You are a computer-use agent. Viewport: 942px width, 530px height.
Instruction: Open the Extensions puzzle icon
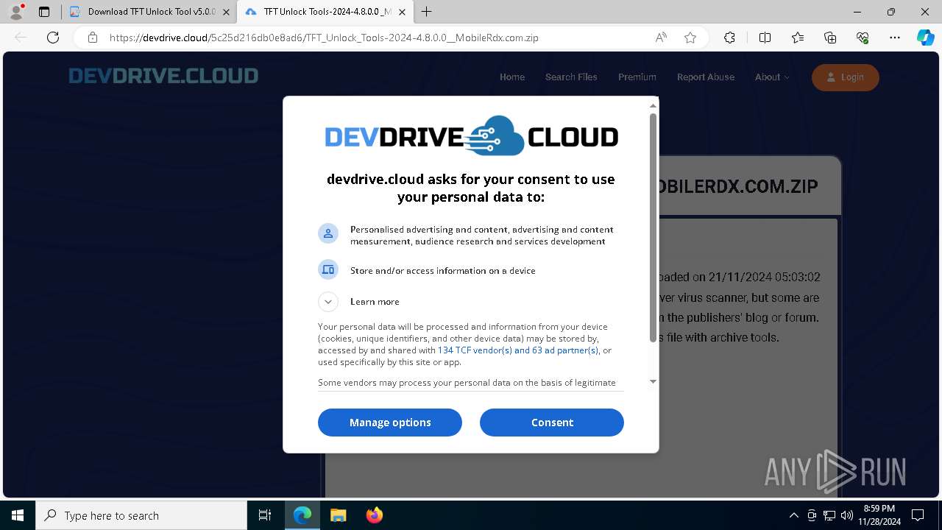729,38
